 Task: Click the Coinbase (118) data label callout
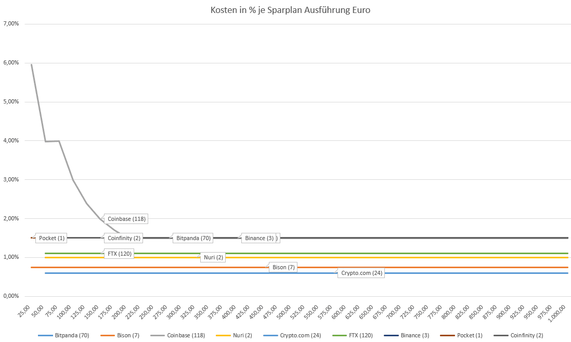126,219
